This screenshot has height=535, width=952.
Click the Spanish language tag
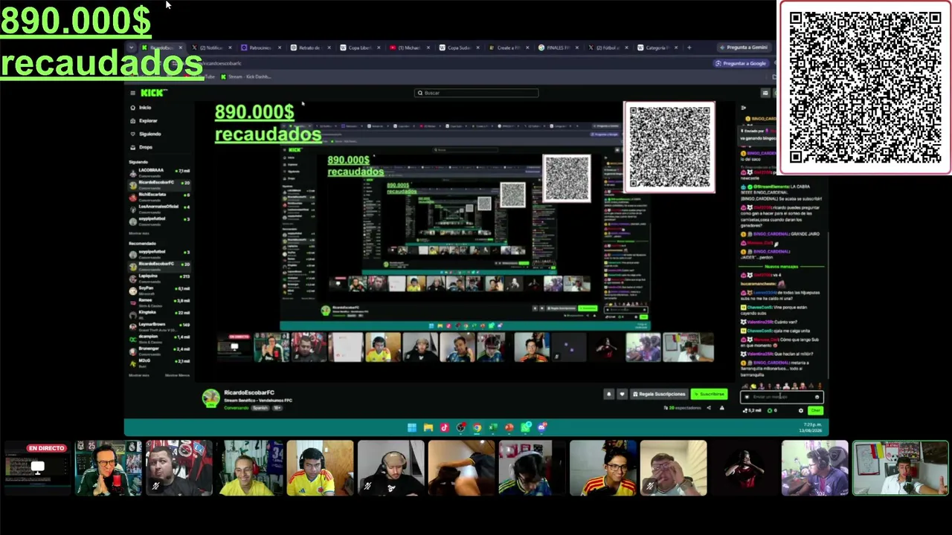(260, 408)
